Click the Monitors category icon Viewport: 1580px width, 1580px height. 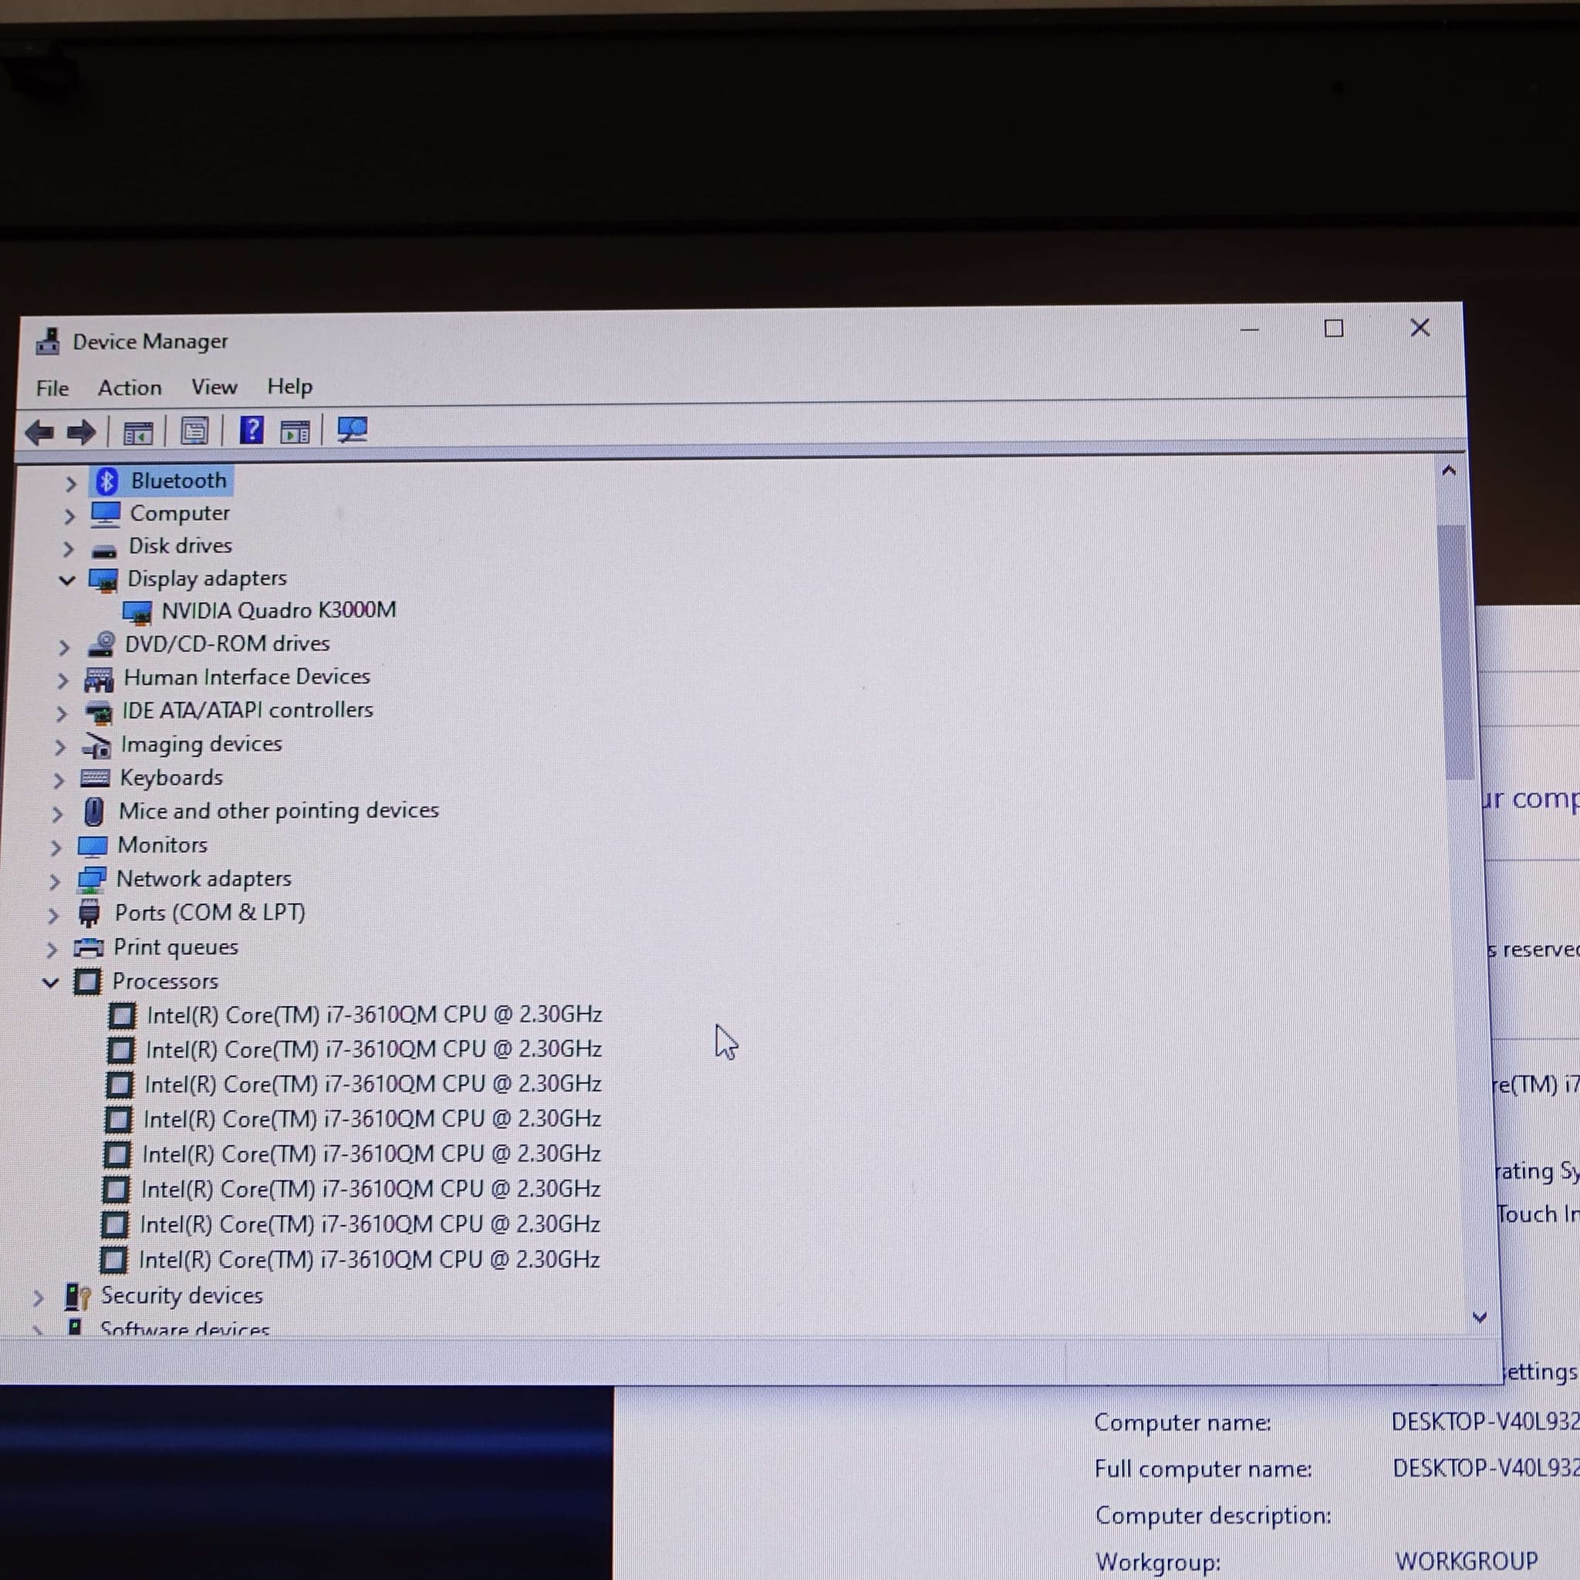point(93,846)
